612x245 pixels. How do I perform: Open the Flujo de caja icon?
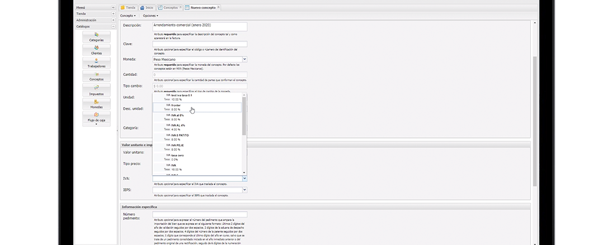tap(96, 117)
